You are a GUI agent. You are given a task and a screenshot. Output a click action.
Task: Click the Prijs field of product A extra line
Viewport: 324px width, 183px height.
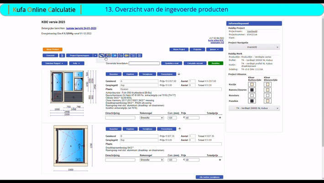pyautogui.click(x=192, y=118)
